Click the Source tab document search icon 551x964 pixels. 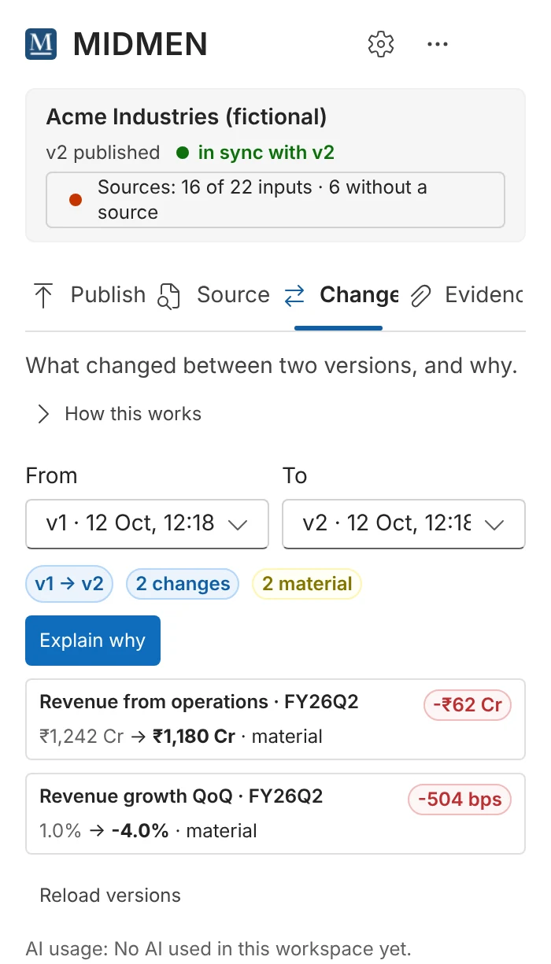coord(169,296)
